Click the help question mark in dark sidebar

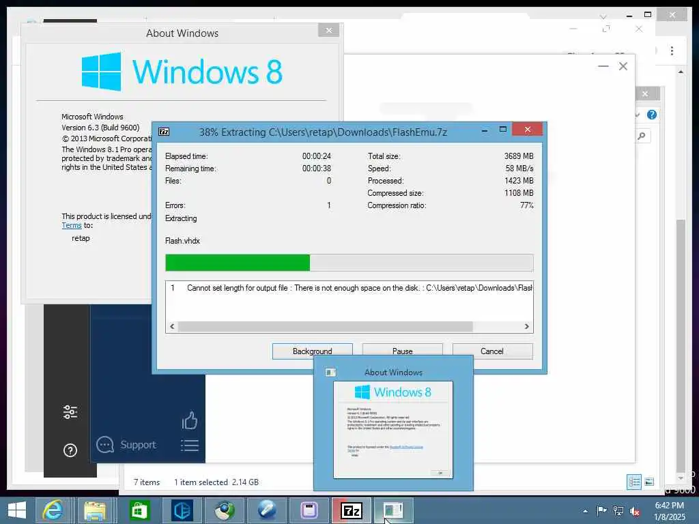coord(70,450)
